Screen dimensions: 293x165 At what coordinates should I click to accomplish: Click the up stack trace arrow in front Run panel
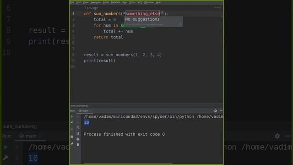(78, 117)
